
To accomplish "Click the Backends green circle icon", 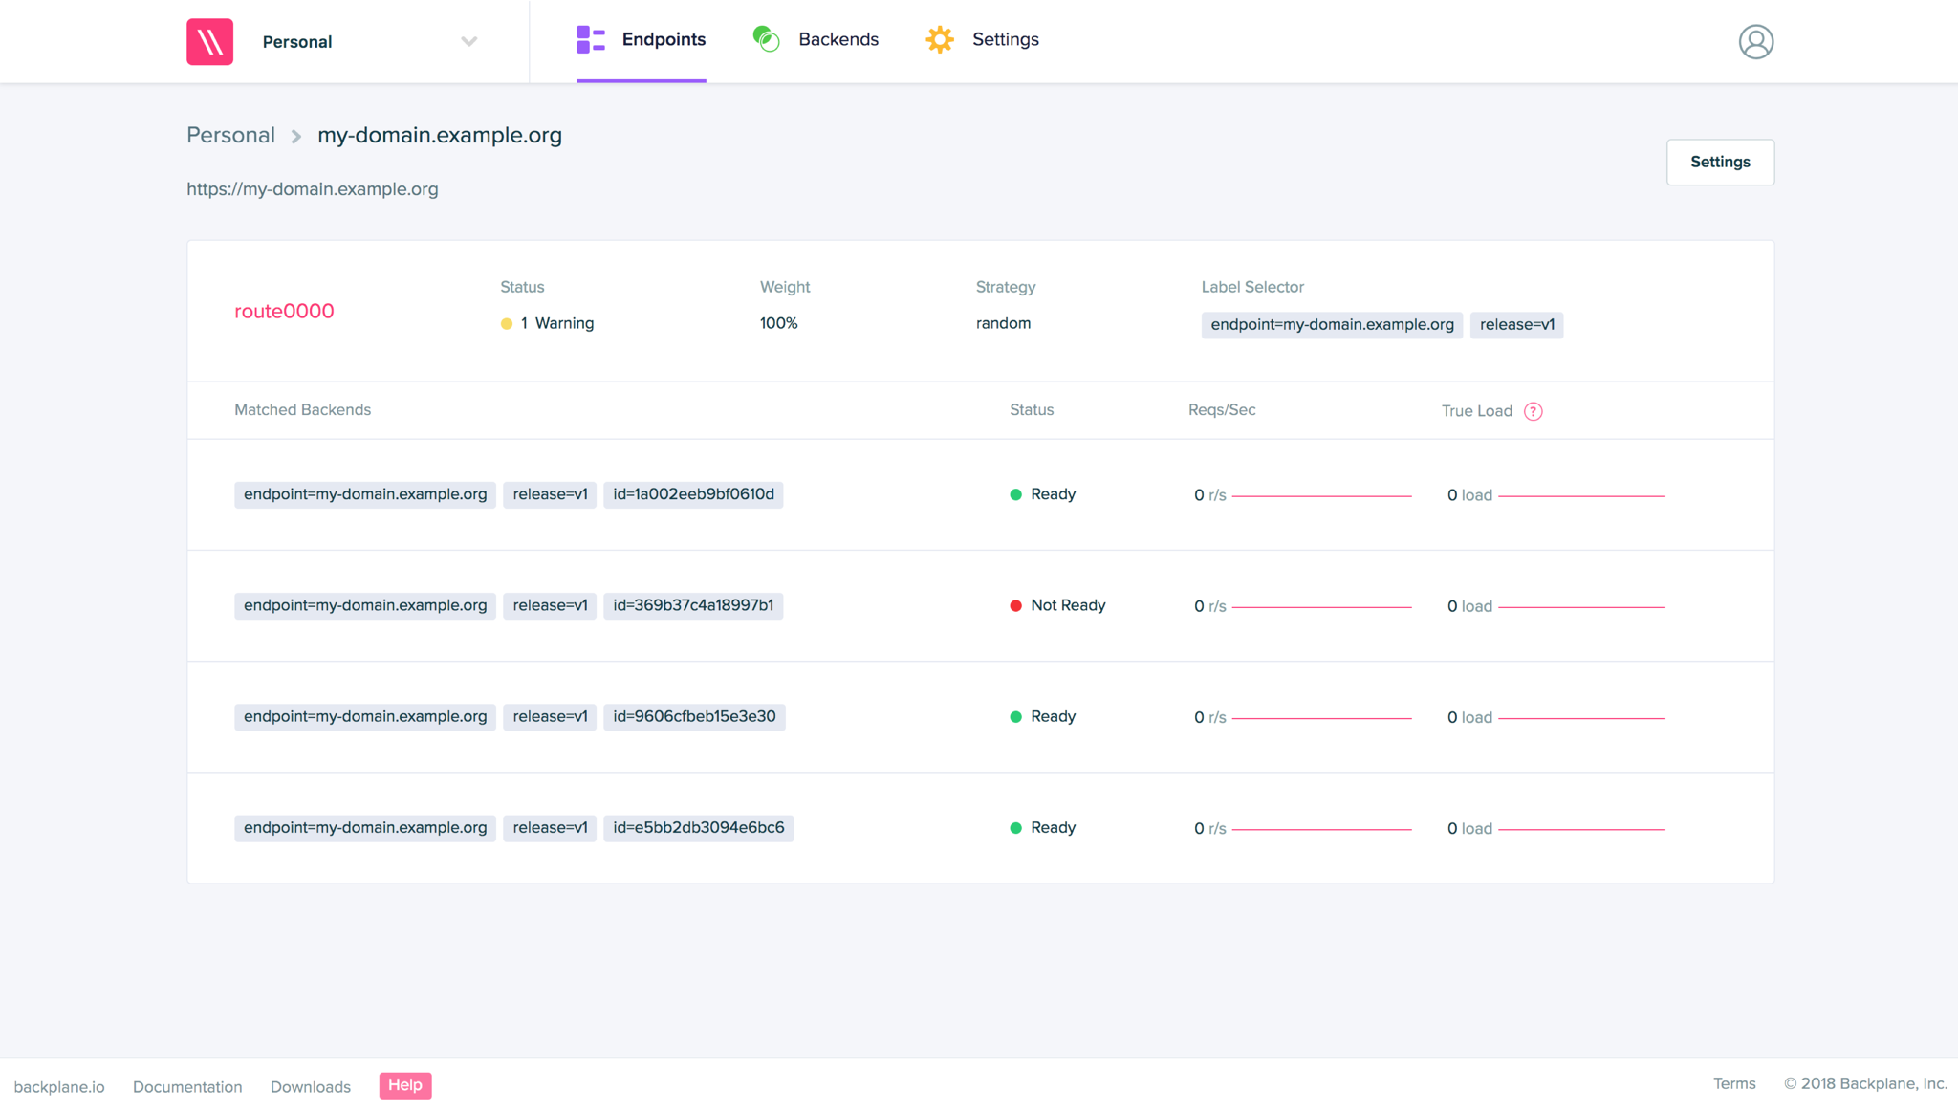I will (x=766, y=39).
